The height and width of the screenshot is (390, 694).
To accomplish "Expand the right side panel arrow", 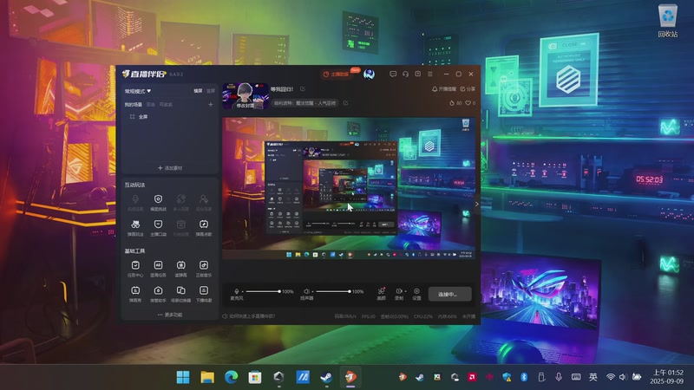I will point(476,205).
